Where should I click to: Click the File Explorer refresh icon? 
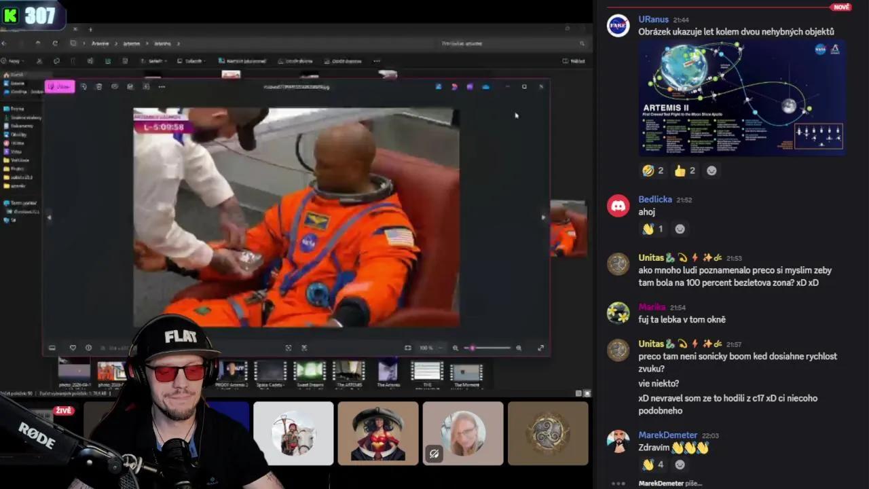coord(54,43)
